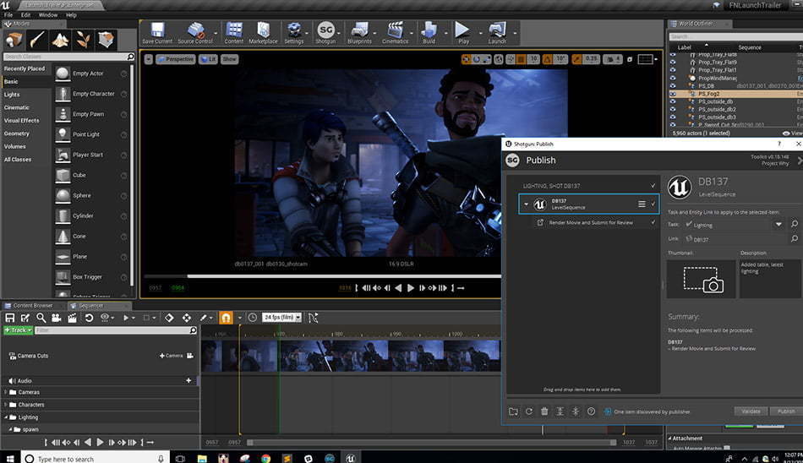Click the Perspective viewport button
Image resolution: width=803 pixels, height=463 pixels.
tap(176, 59)
